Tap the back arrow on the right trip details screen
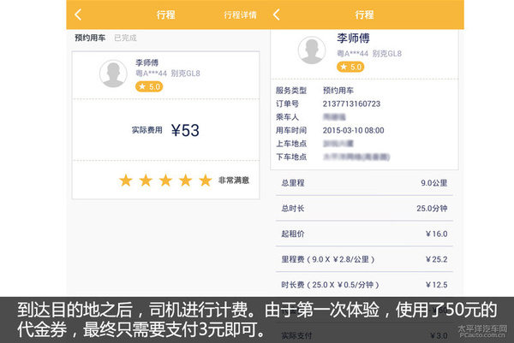Image resolution: width=514 pixels, height=343 pixels. pos(276,15)
